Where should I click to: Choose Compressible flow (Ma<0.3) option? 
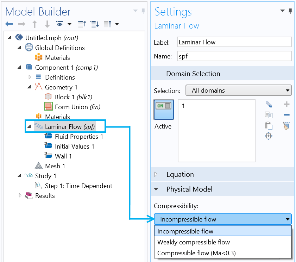click(223, 253)
